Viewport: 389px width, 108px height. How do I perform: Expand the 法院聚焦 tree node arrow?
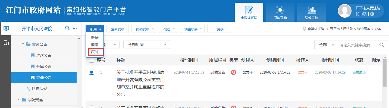coord(19,100)
